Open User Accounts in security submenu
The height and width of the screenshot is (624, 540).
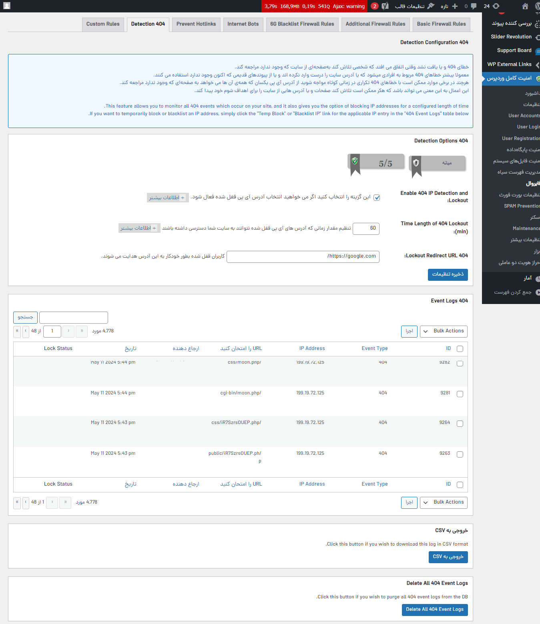[x=524, y=116]
